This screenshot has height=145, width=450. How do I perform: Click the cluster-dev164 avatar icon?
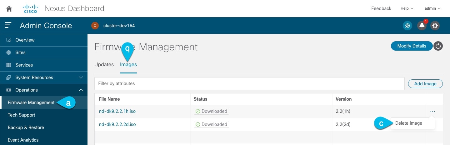pos(95,26)
